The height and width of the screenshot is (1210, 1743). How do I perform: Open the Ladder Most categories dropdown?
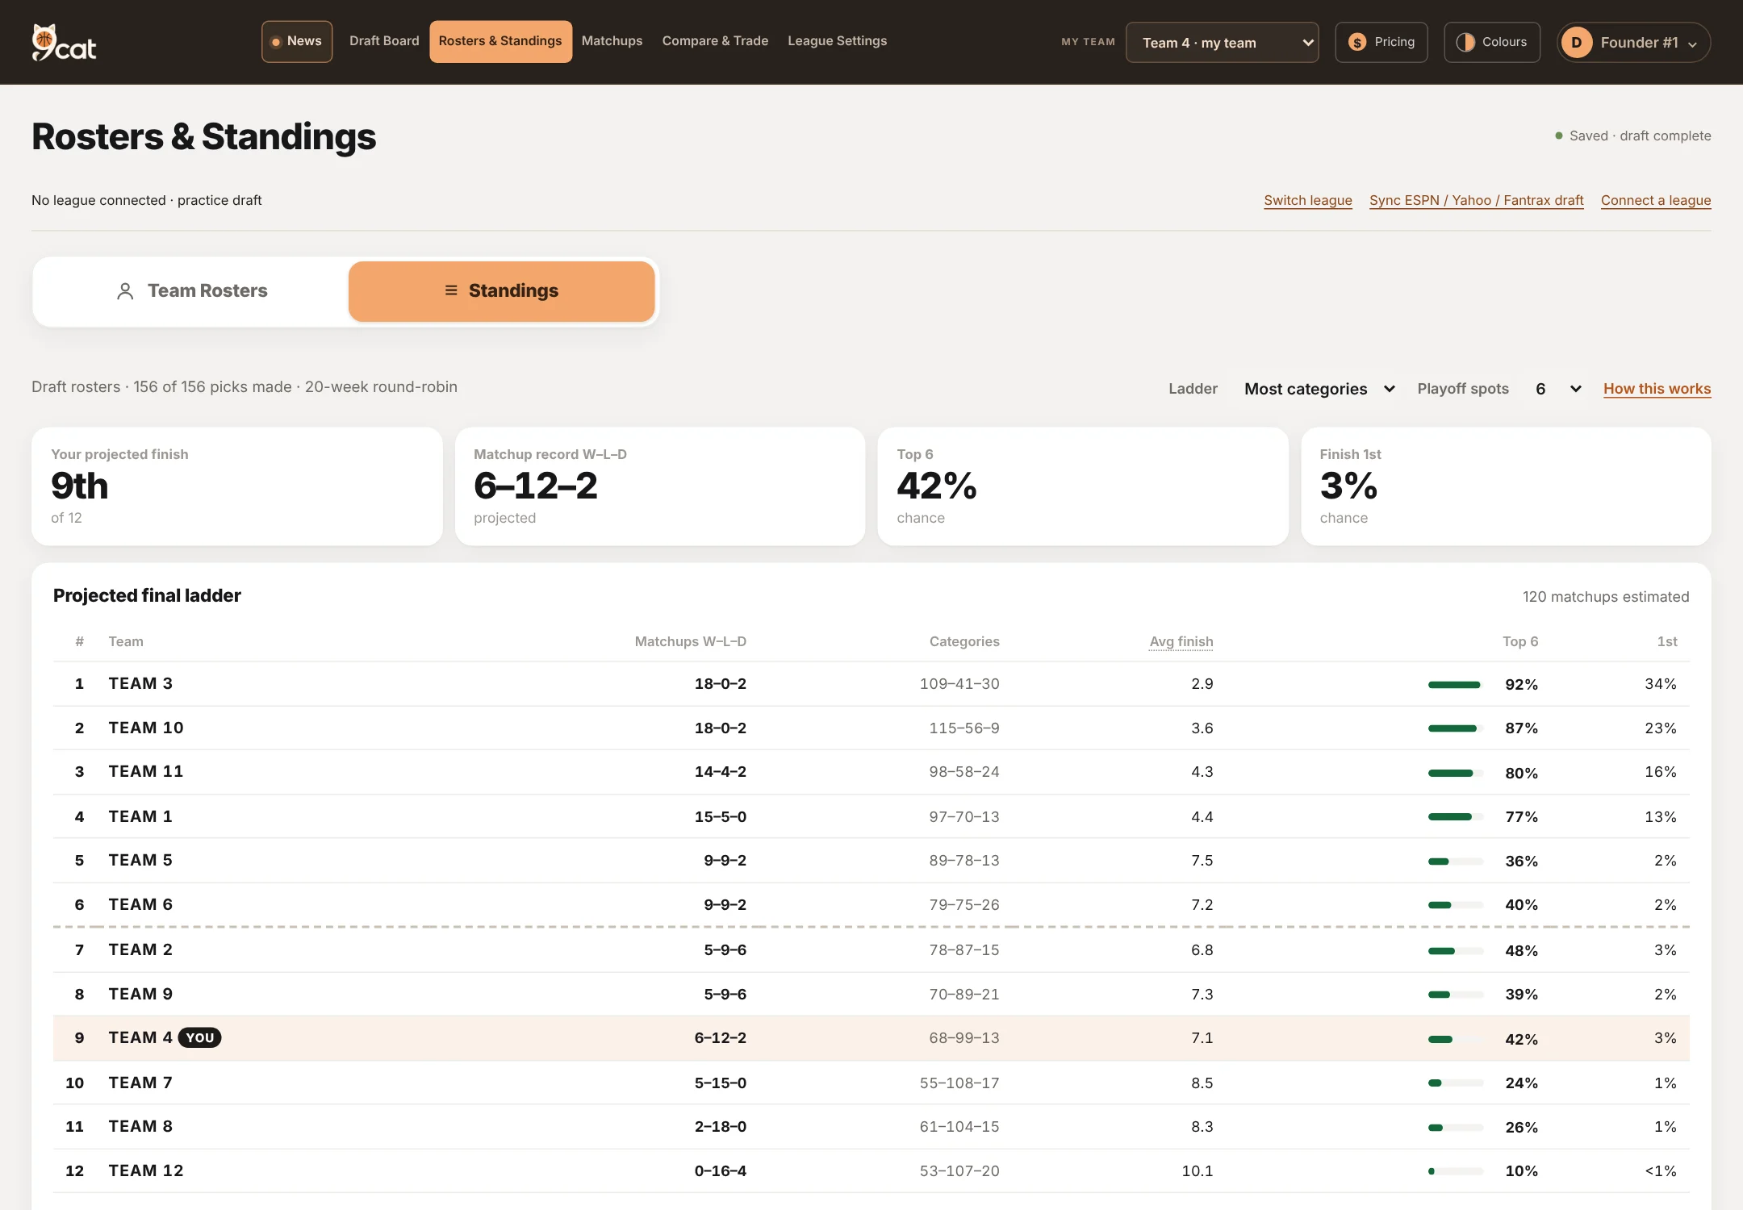pyautogui.click(x=1319, y=389)
